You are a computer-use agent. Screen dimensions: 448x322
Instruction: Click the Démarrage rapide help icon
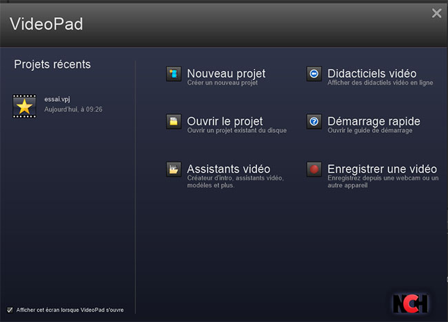[314, 122]
